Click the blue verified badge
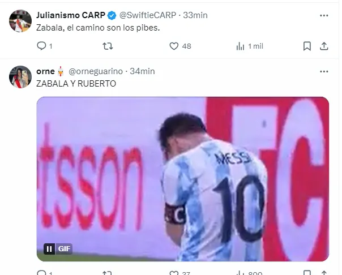Screen dimensions: 342x275 pyautogui.click(x=112, y=15)
